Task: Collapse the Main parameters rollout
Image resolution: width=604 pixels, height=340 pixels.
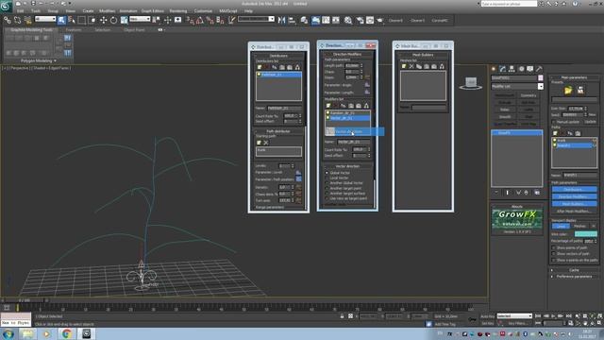Action: point(574,77)
